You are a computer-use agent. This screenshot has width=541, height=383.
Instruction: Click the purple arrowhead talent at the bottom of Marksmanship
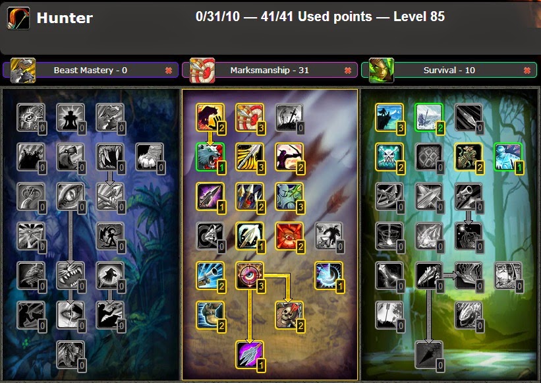pyautogui.click(x=250, y=355)
